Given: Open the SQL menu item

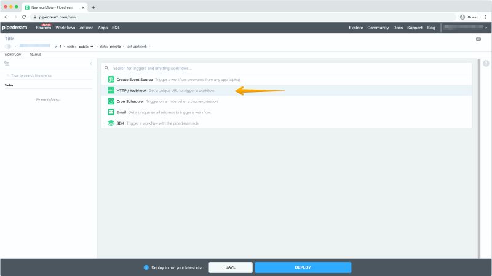Looking at the screenshot, I should [116, 28].
